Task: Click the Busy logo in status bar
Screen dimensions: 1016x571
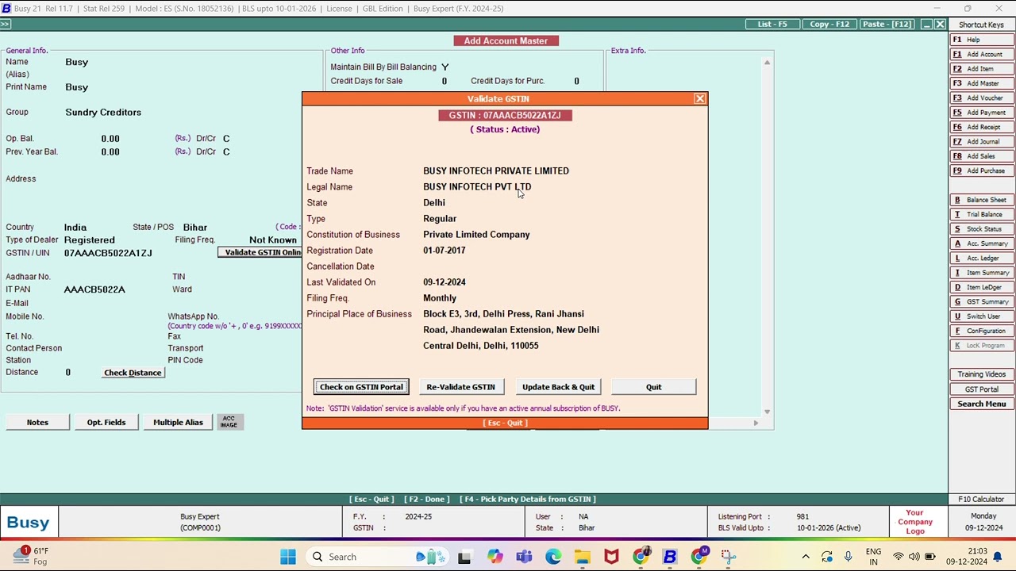Action: coord(29,523)
